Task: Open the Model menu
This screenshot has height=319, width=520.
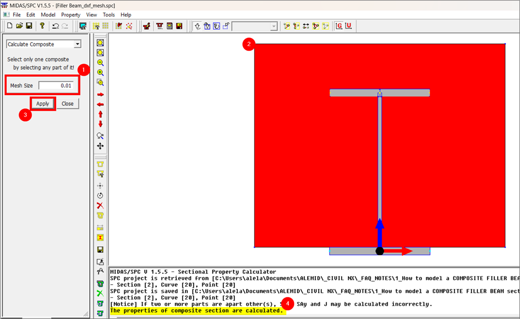Action: [x=48, y=15]
